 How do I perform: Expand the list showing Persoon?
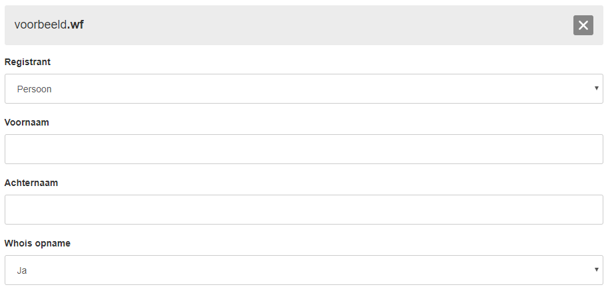tap(304, 88)
